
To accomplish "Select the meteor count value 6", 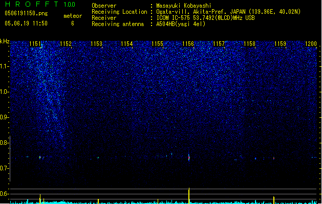I will [x=73, y=23].
